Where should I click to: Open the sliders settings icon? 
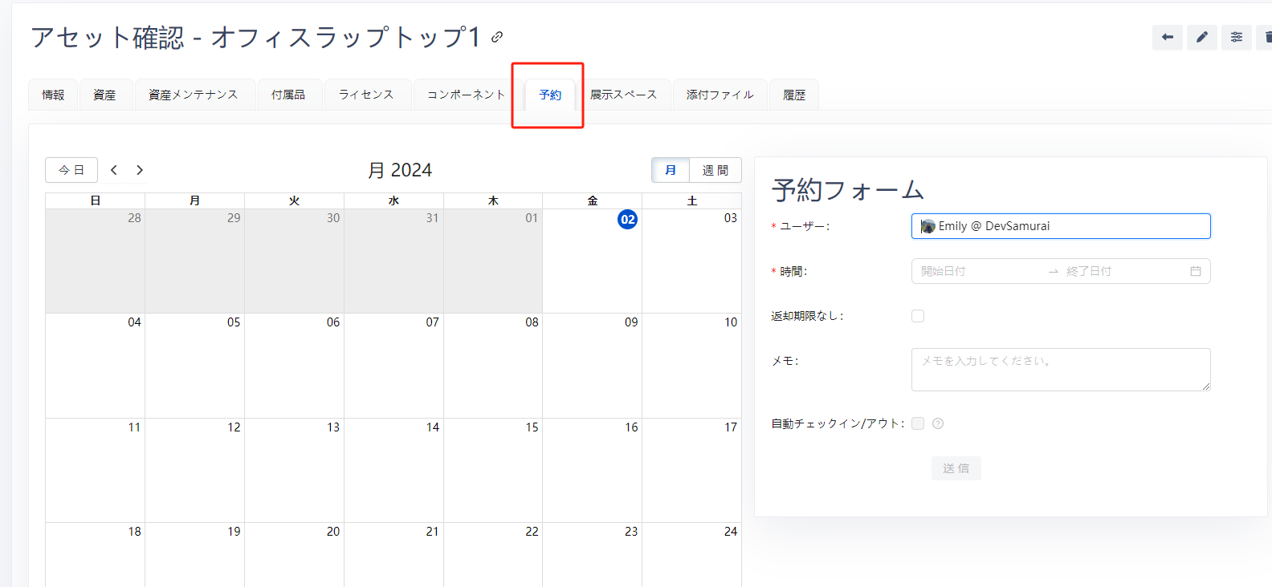point(1236,37)
